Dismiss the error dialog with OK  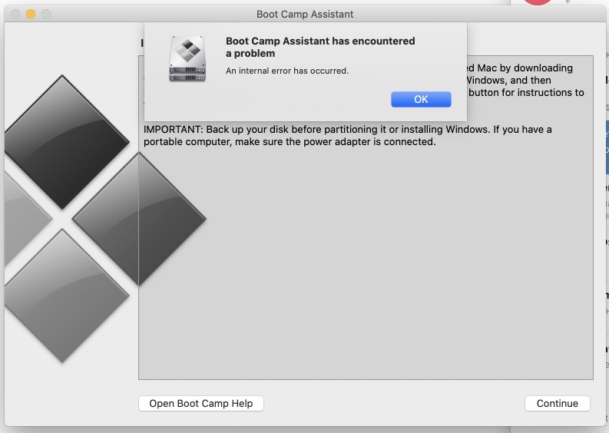pos(421,99)
